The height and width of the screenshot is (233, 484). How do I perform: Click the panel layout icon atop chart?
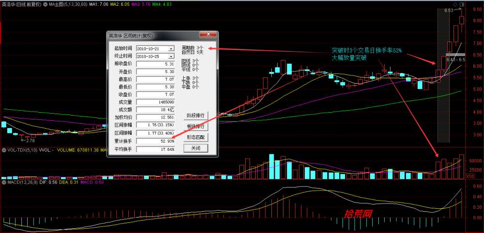point(462,5)
